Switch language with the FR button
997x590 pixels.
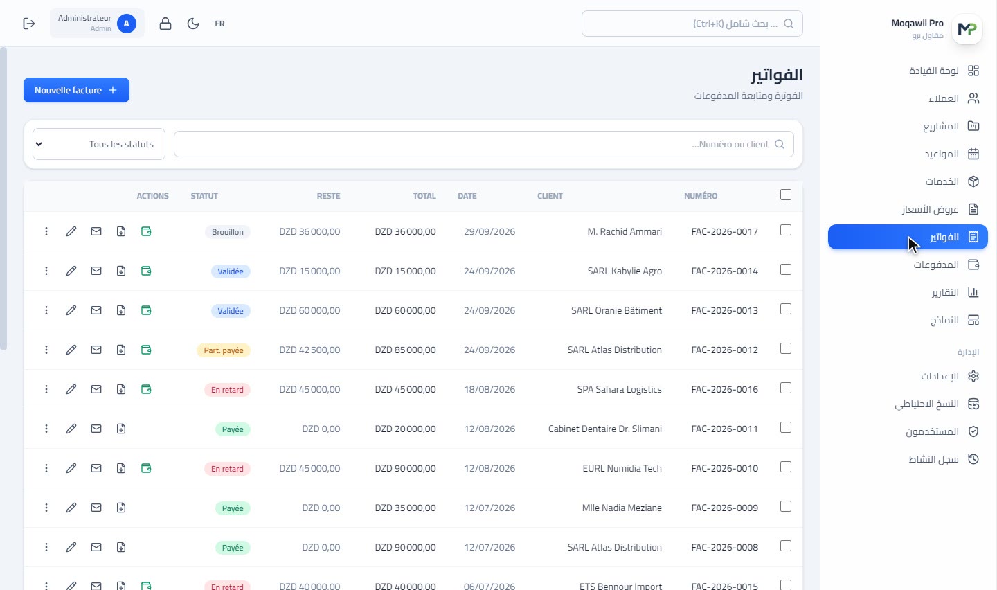tap(219, 24)
